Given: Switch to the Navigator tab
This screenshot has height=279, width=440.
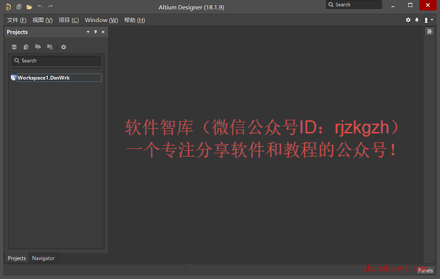Looking at the screenshot, I should tap(43, 258).
